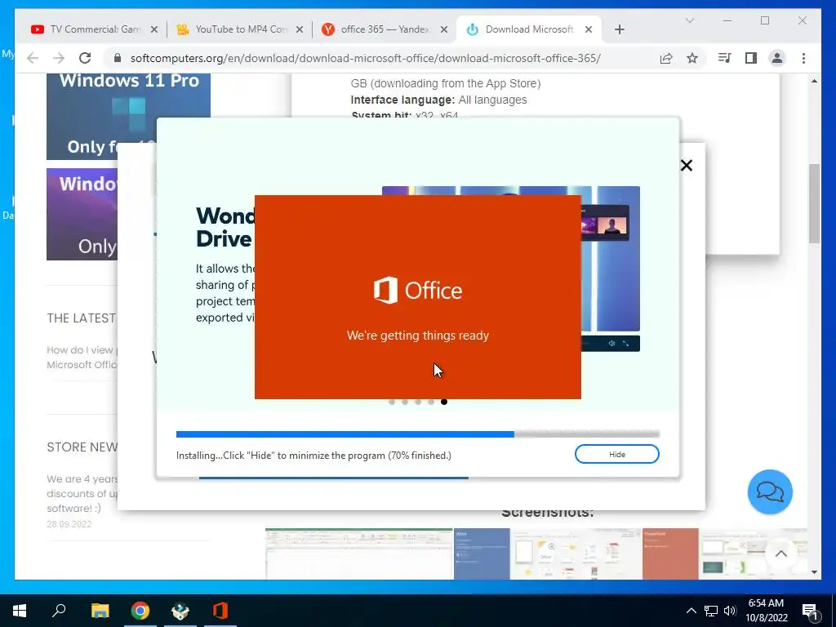This screenshot has width=836, height=627.
Task: Open the Windows Start menu
Action: tap(20, 611)
